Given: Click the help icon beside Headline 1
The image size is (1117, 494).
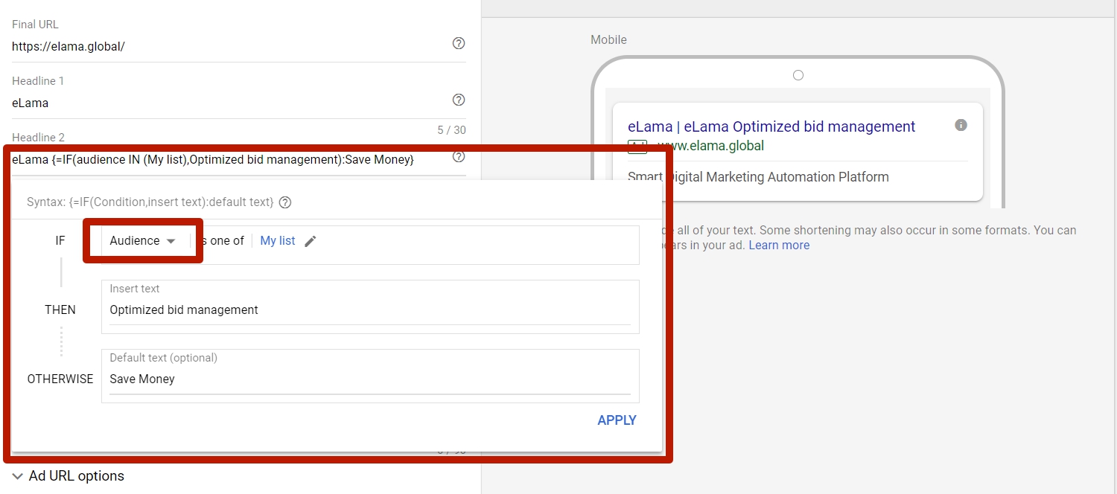Looking at the screenshot, I should [x=459, y=100].
